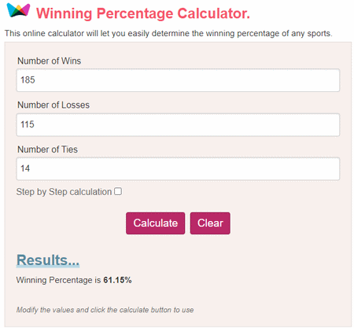Viewport: 354px width, 328px height.
Task: Open the Results... heading link
Action: tap(48, 260)
